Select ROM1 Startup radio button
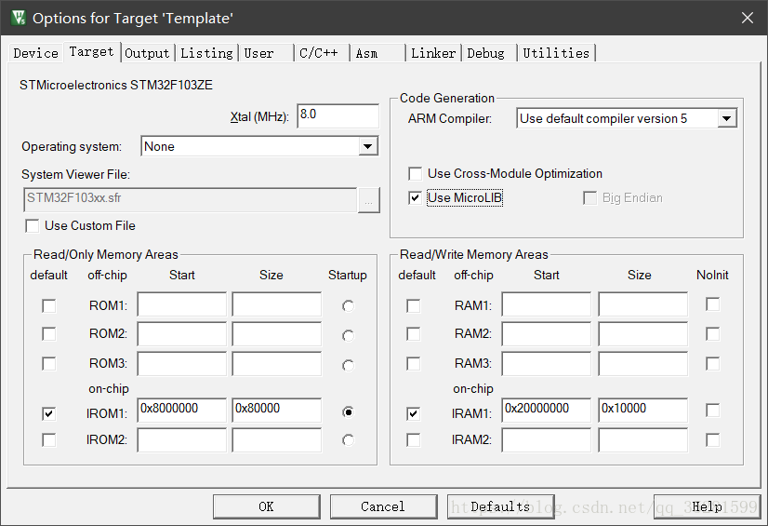The image size is (768, 526). coord(349,306)
